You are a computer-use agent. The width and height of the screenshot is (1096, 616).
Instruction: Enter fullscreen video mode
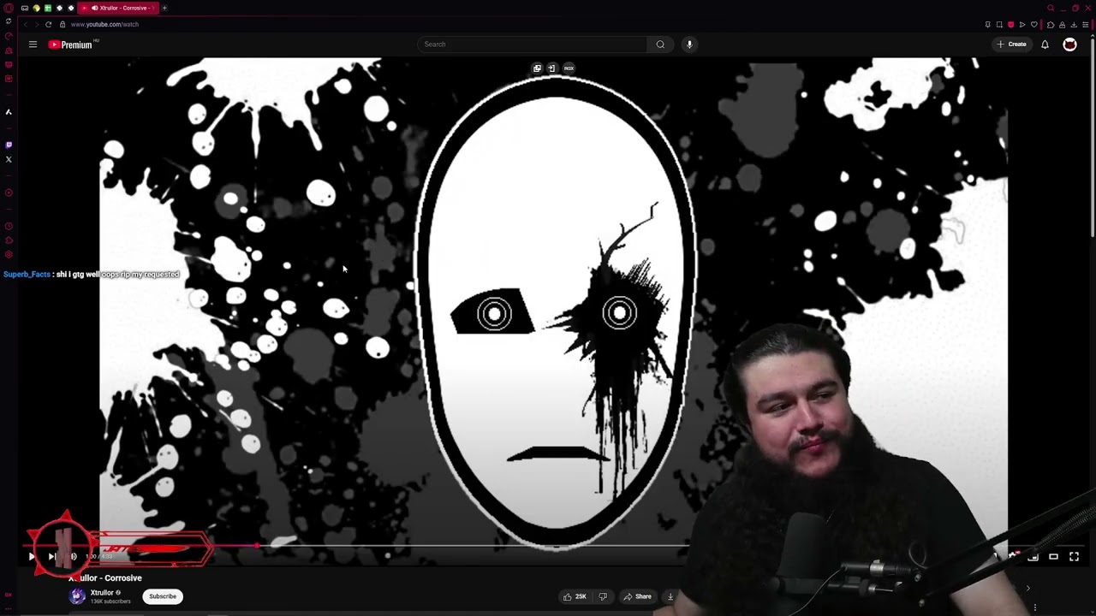click(1074, 557)
